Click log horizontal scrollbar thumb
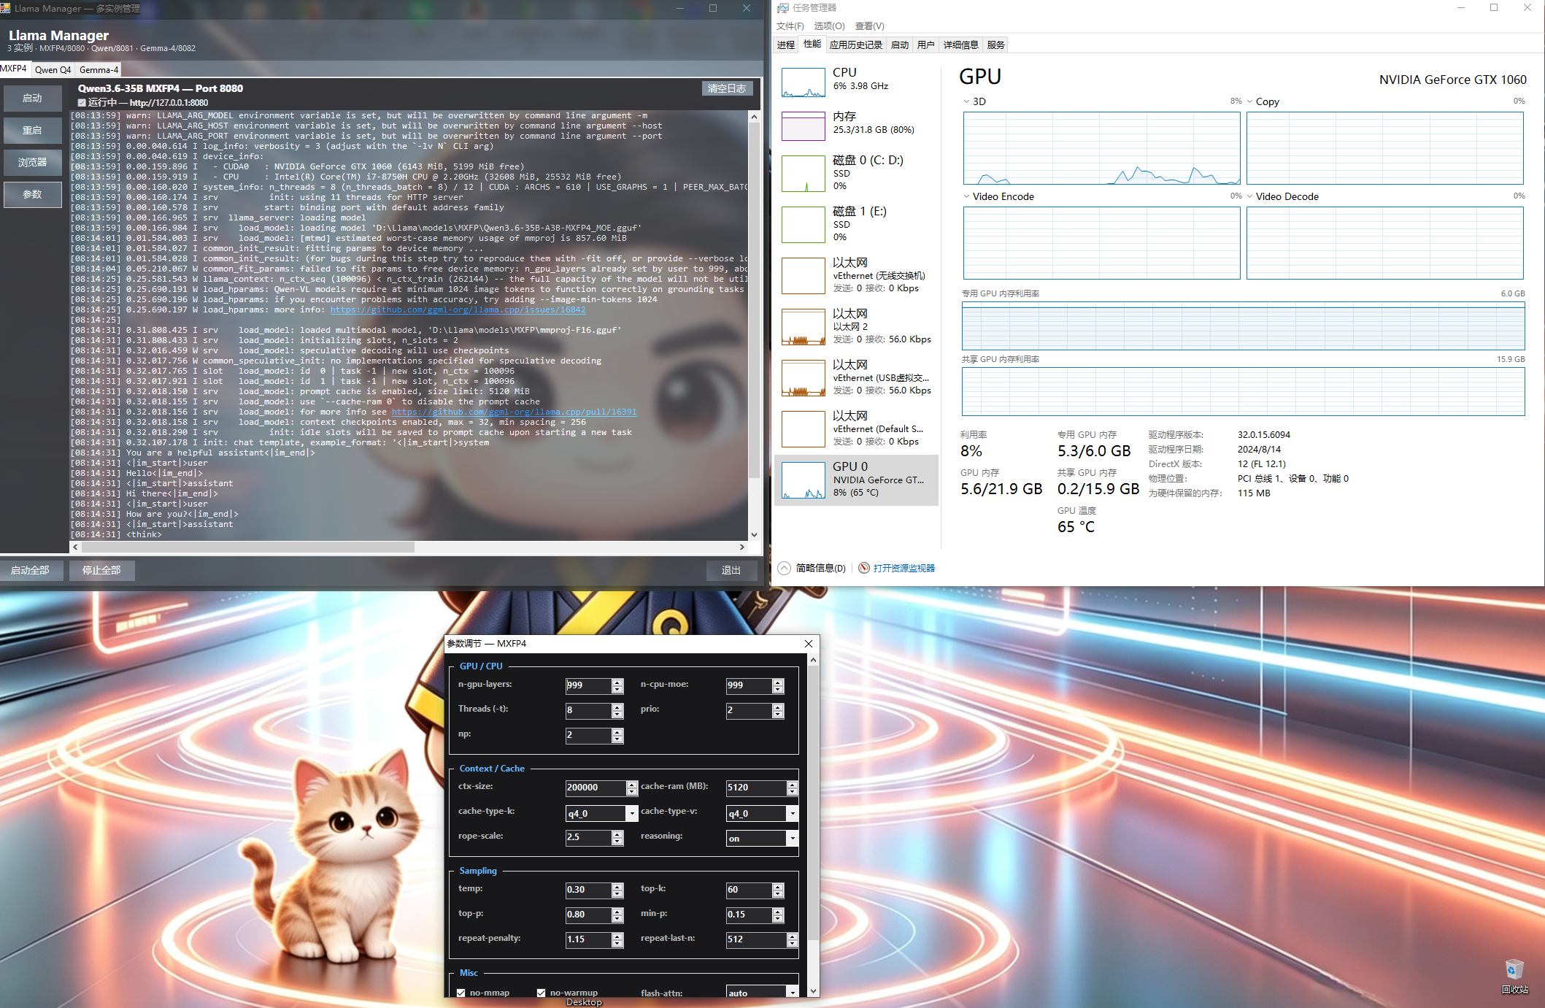 (x=248, y=547)
